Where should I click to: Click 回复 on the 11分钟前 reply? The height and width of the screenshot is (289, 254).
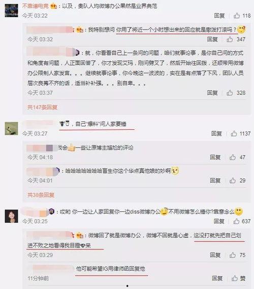(217, 278)
